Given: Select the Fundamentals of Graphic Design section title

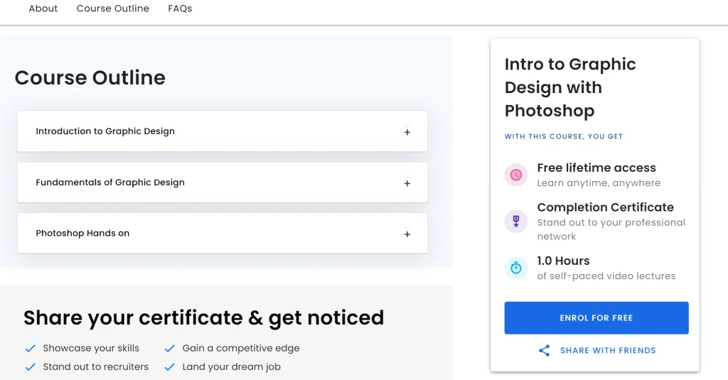Looking at the screenshot, I should pyautogui.click(x=110, y=183).
